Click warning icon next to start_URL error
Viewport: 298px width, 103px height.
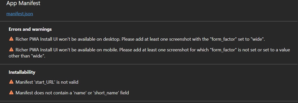[x=11, y=82]
